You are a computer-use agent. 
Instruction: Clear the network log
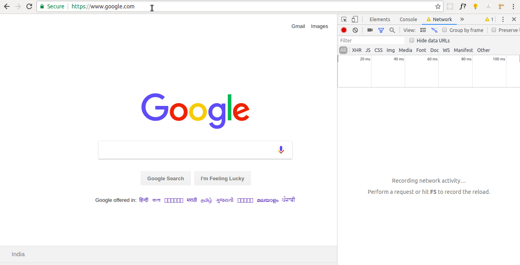pos(355,30)
